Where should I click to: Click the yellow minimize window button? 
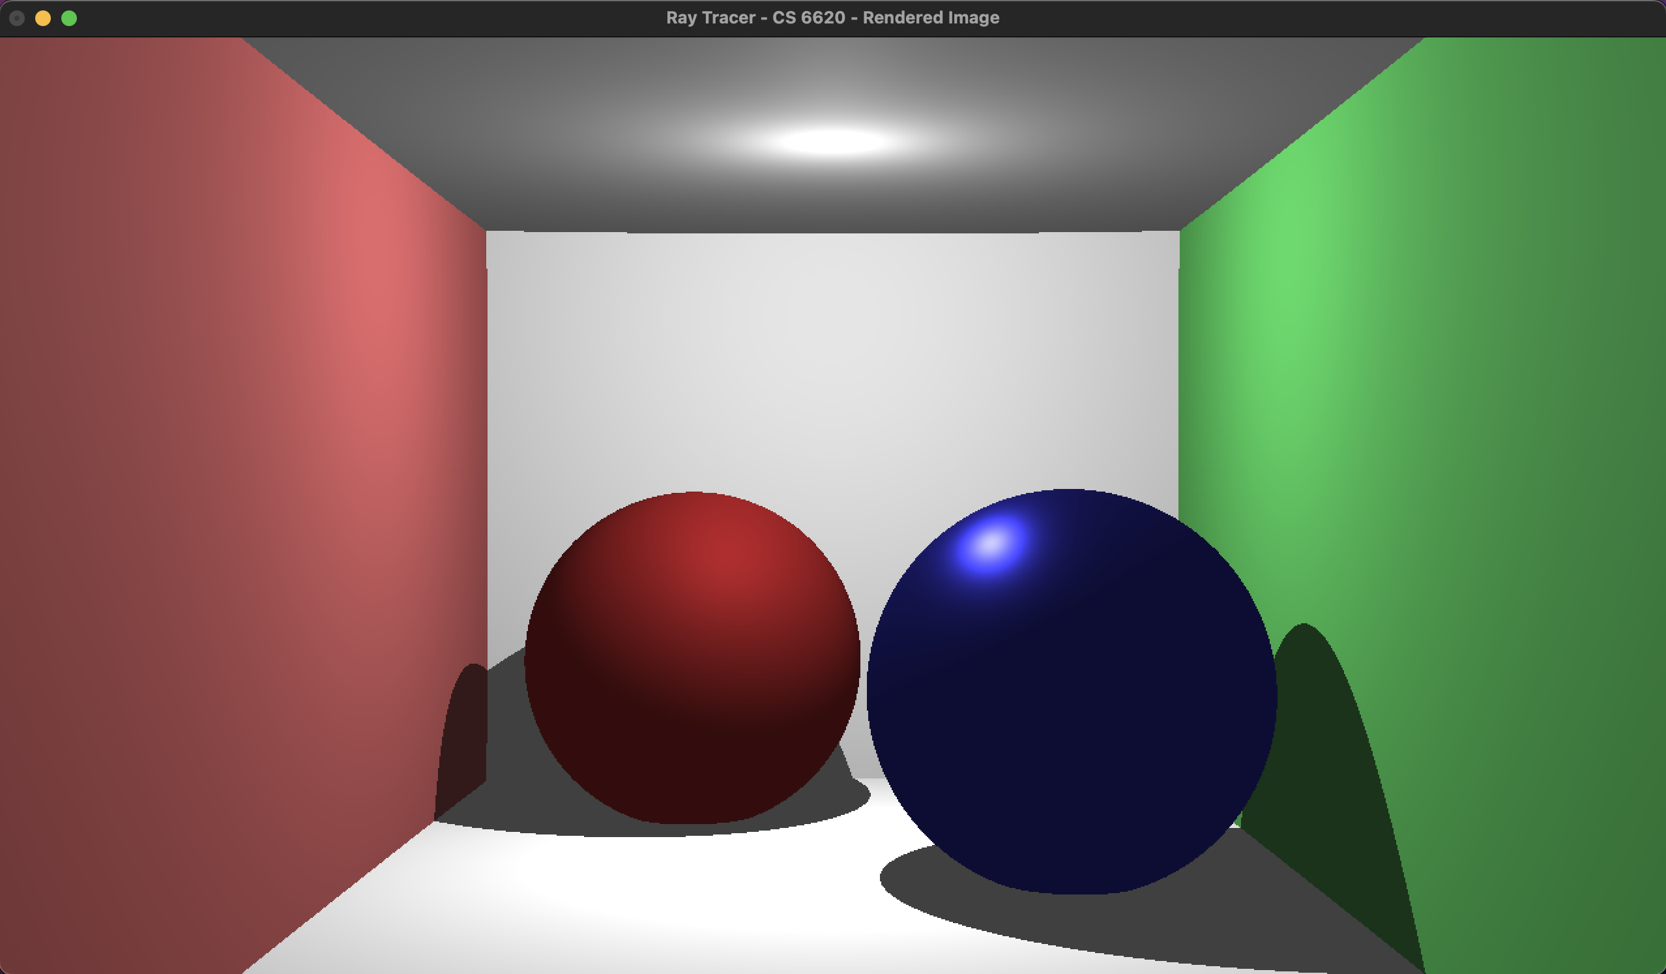[43, 18]
